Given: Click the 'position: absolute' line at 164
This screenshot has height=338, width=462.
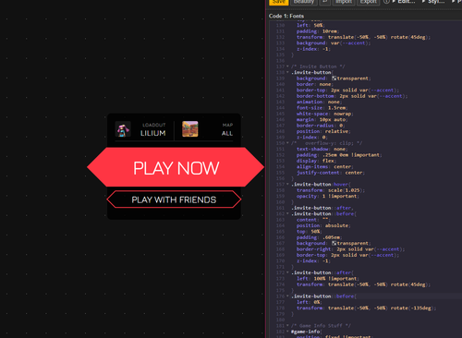Looking at the screenshot, I should tap(323, 225).
